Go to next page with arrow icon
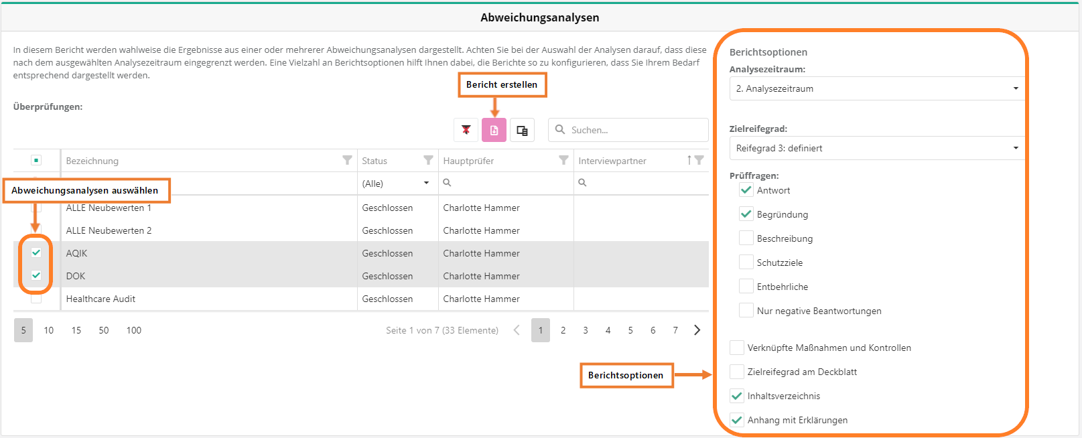 pyautogui.click(x=697, y=330)
